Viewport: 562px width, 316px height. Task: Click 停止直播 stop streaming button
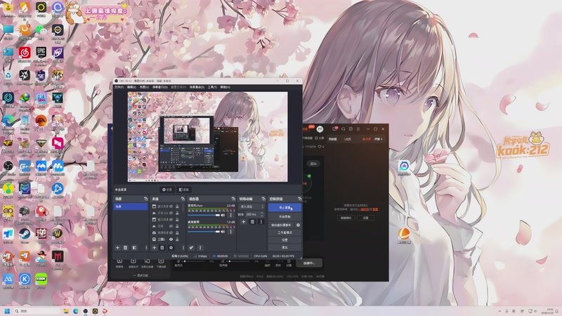pyautogui.click(x=285, y=207)
